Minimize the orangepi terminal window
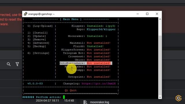The image size is (185, 104). point(138,14)
